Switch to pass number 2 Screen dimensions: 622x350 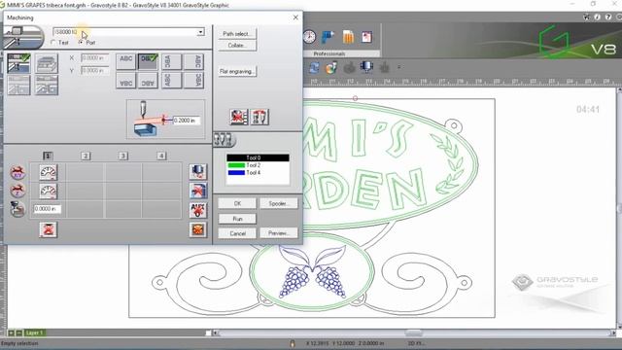[x=86, y=156]
